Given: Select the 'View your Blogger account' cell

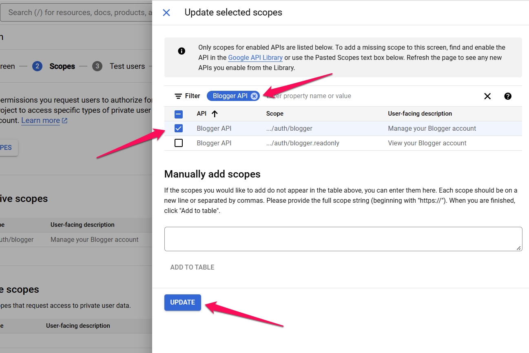Looking at the screenshot, I should 427,143.
